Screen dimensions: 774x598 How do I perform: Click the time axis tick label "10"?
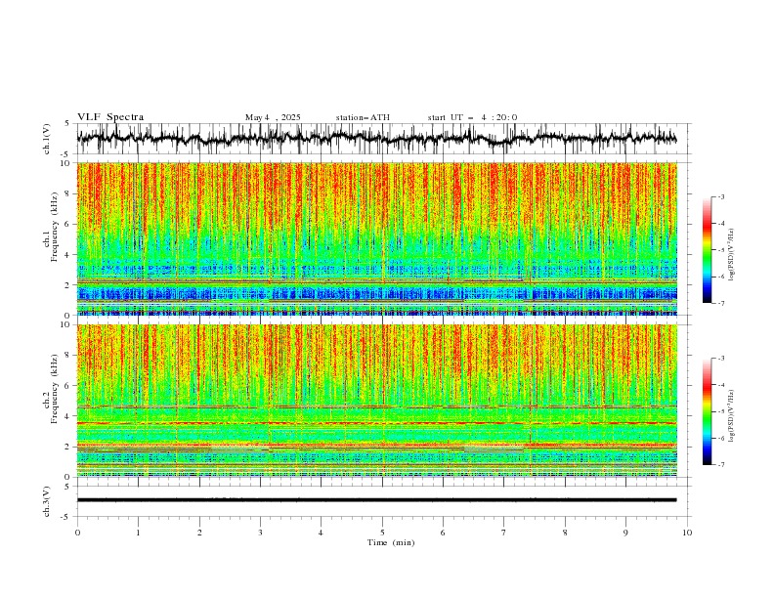click(687, 533)
